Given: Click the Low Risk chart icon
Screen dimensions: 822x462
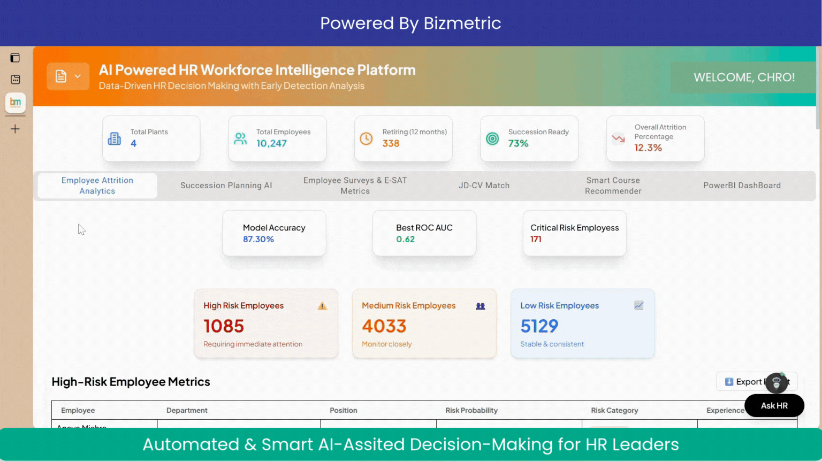Looking at the screenshot, I should point(639,305).
